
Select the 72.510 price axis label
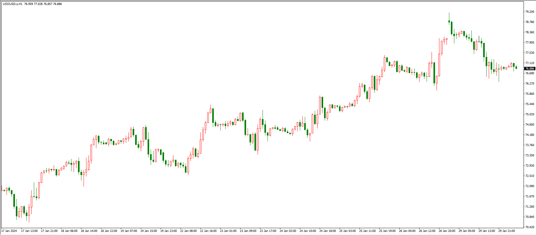pos(530,176)
